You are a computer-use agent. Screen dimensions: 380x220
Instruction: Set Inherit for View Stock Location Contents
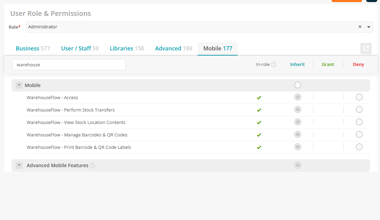click(297, 122)
